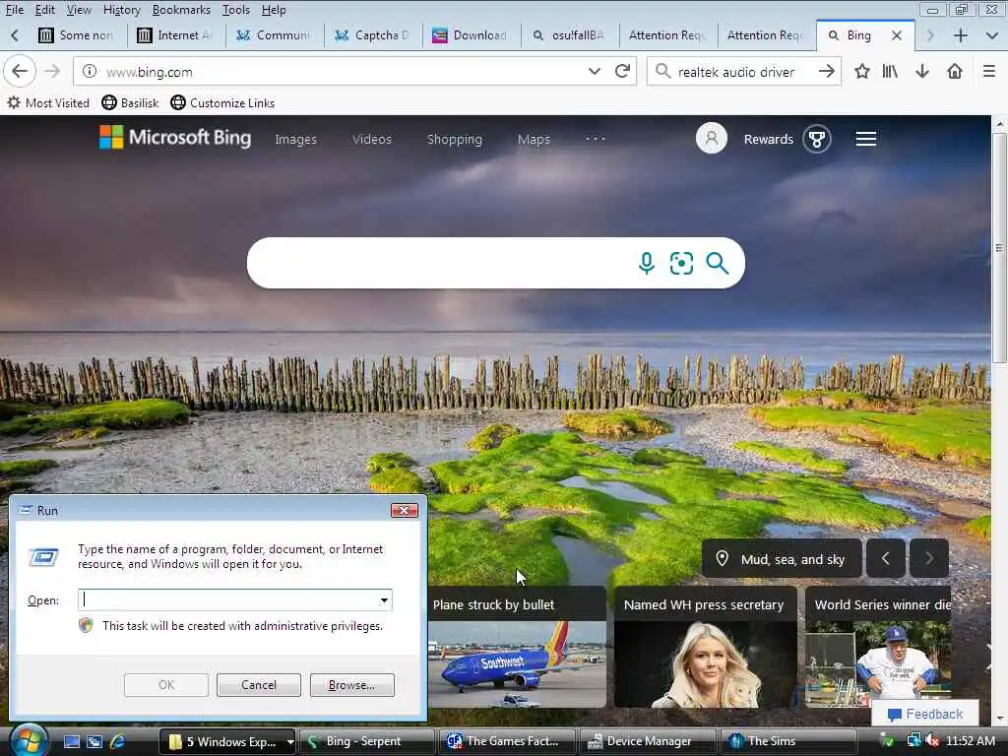
Task: Switch to The Sims taskbar button
Action: 788,741
